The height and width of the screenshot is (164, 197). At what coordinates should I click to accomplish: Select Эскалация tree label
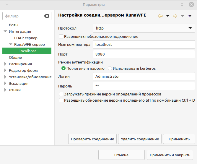pyautogui.click(x=19, y=83)
